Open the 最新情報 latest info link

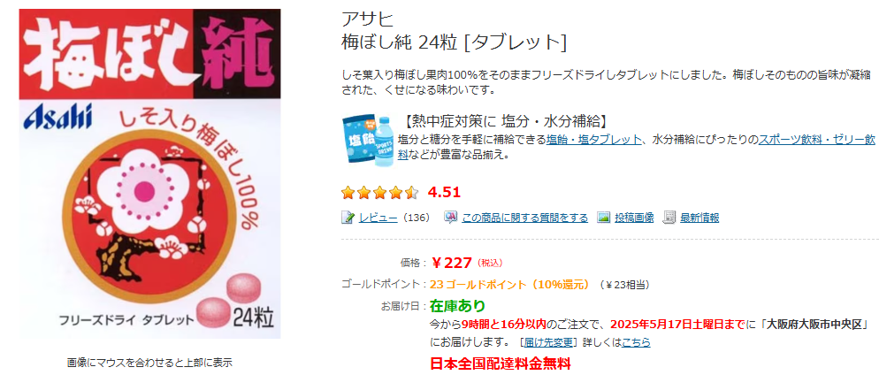(x=699, y=218)
